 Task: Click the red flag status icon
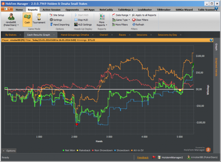coord(154,157)
